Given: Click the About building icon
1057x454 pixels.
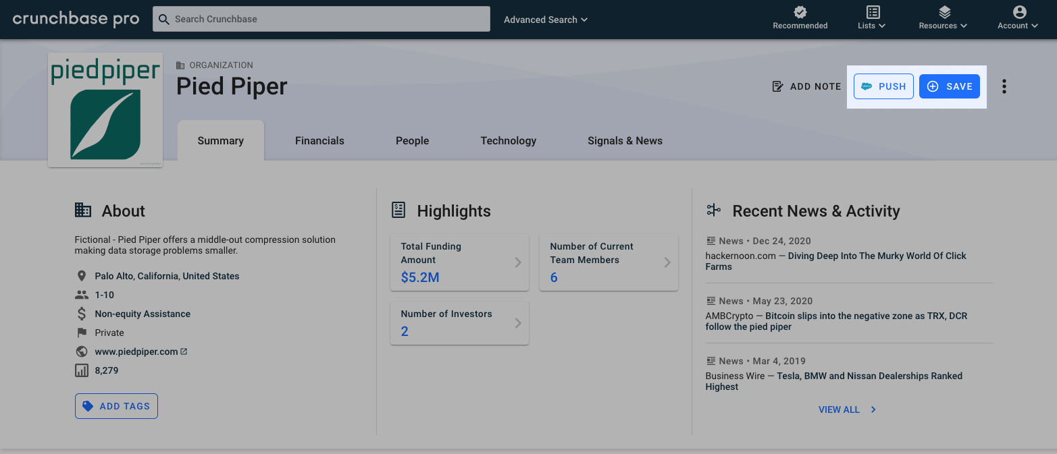Looking at the screenshot, I should tap(83, 210).
